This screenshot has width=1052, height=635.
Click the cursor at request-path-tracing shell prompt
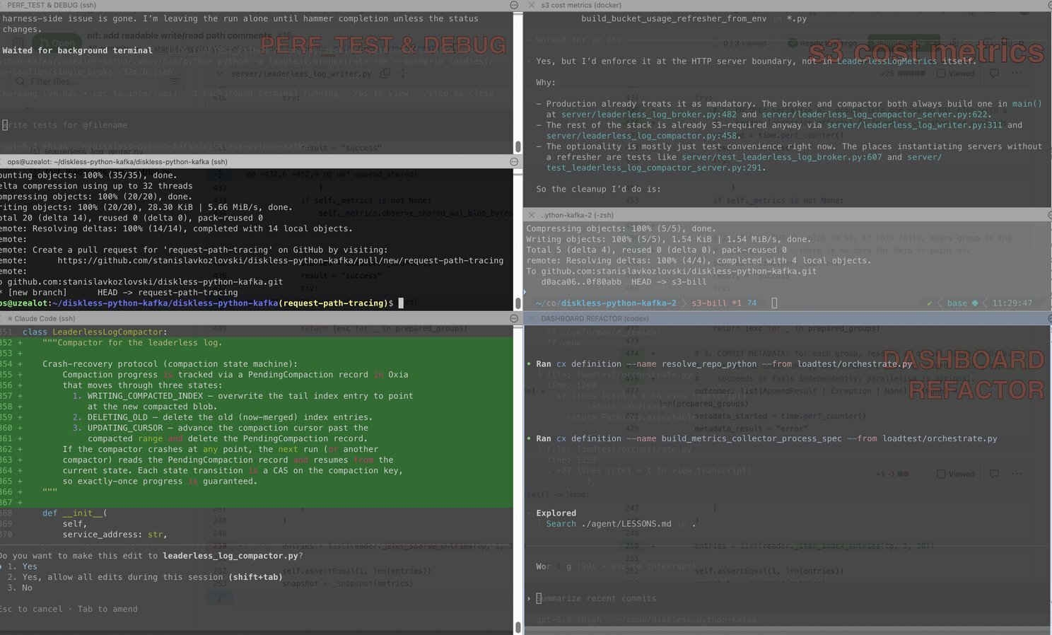point(401,303)
